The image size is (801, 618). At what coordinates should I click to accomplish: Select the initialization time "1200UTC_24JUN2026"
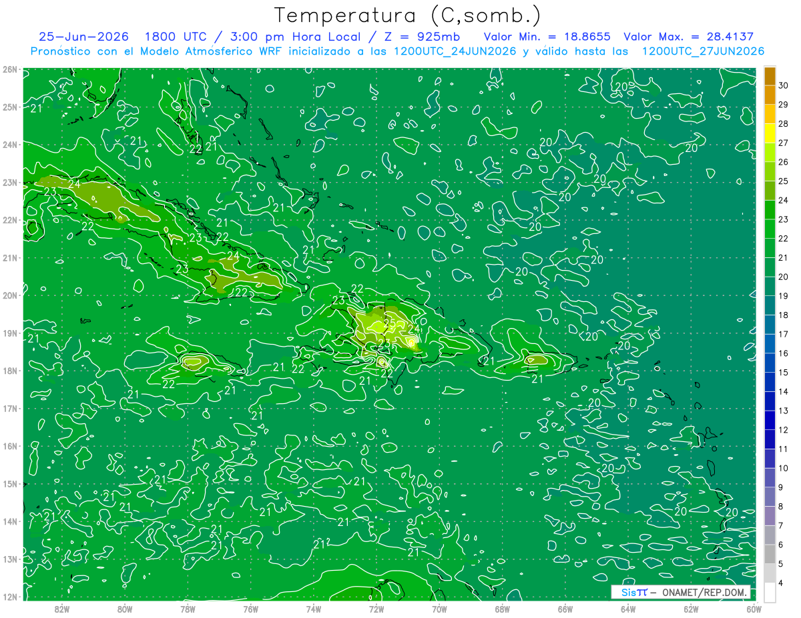tap(455, 51)
